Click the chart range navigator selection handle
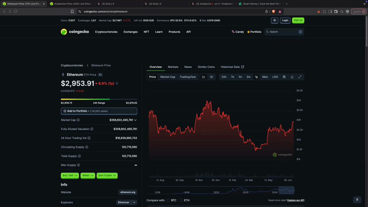 (286, 190)
